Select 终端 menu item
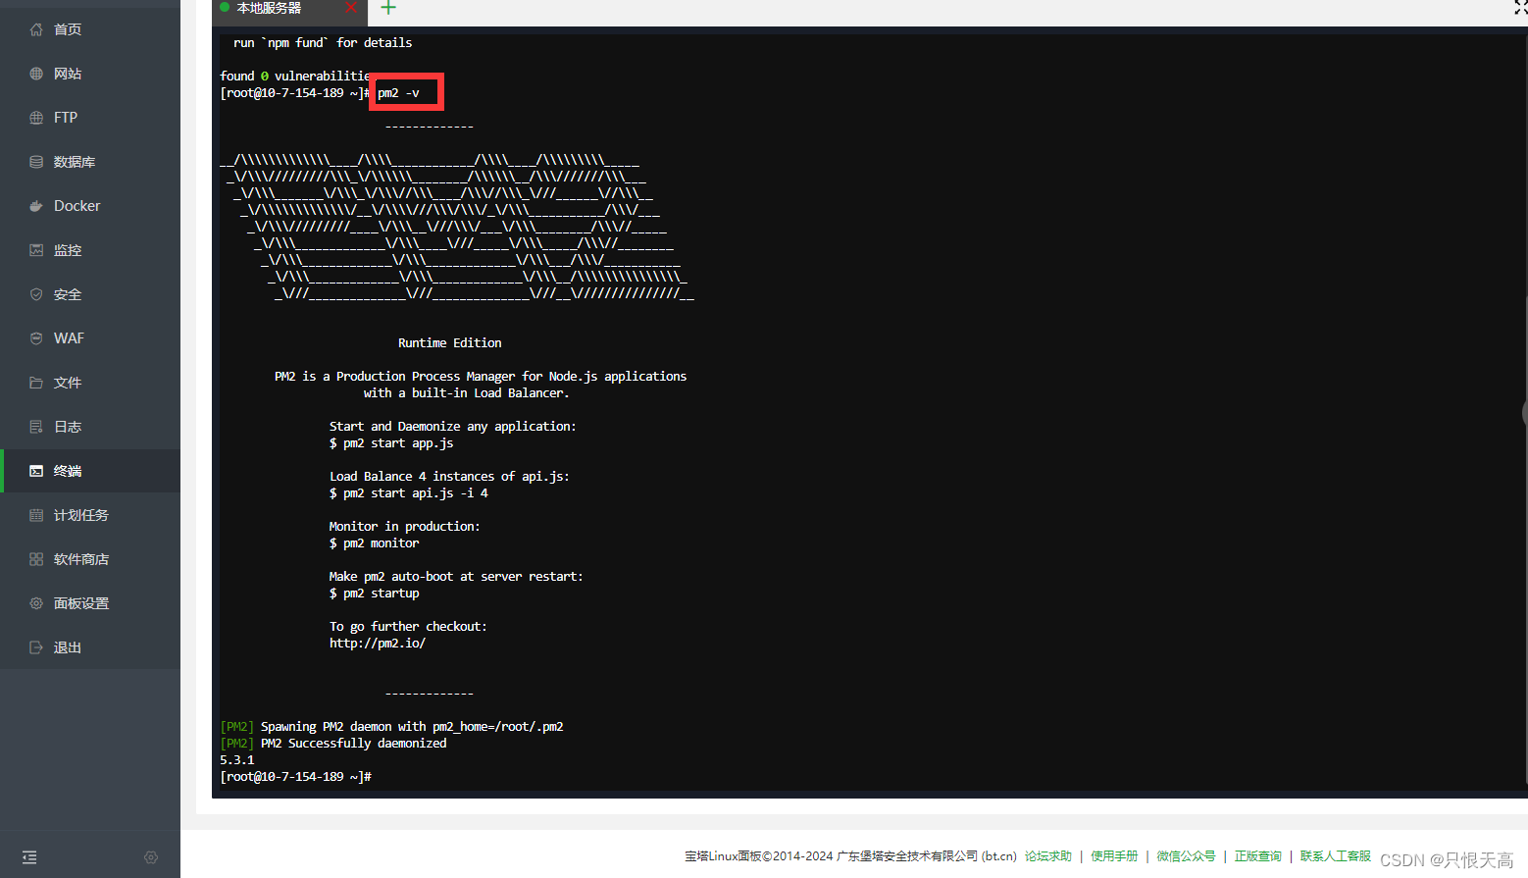This screenshot has width=1528, height=878. coord(90,471)
